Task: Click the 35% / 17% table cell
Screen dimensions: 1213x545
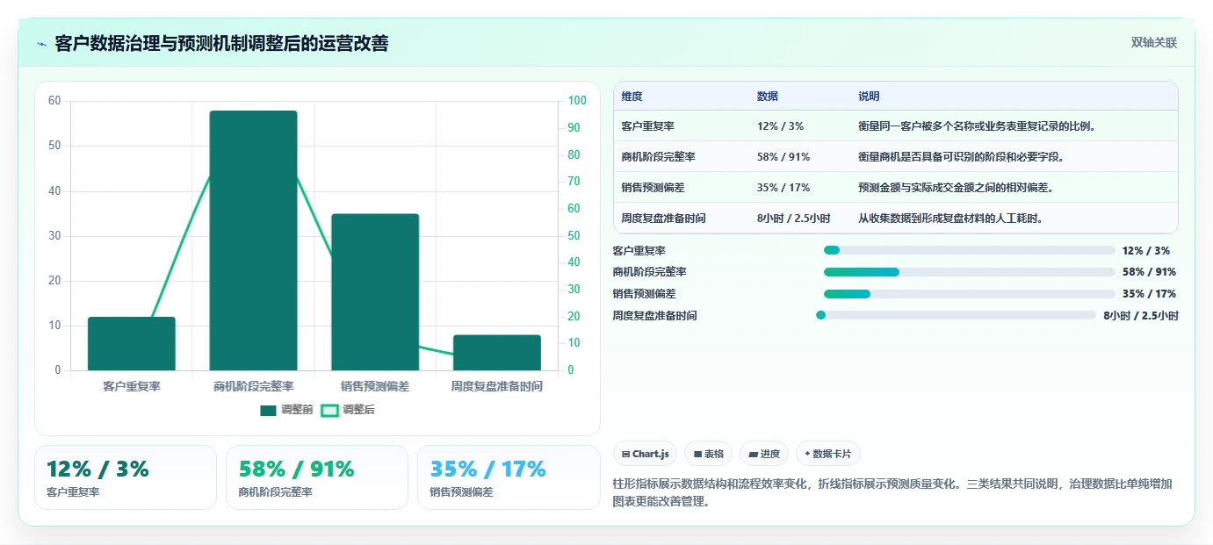Action: tap(783, 188)
